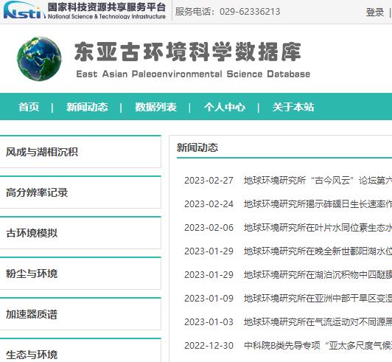Open 新闻动态 in the navigation bar
The height and width of the screenshot is (362, 392).
(87, 107)
